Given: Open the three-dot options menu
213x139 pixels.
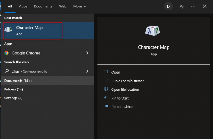Looking at the screenshot, I should point(193,6).
